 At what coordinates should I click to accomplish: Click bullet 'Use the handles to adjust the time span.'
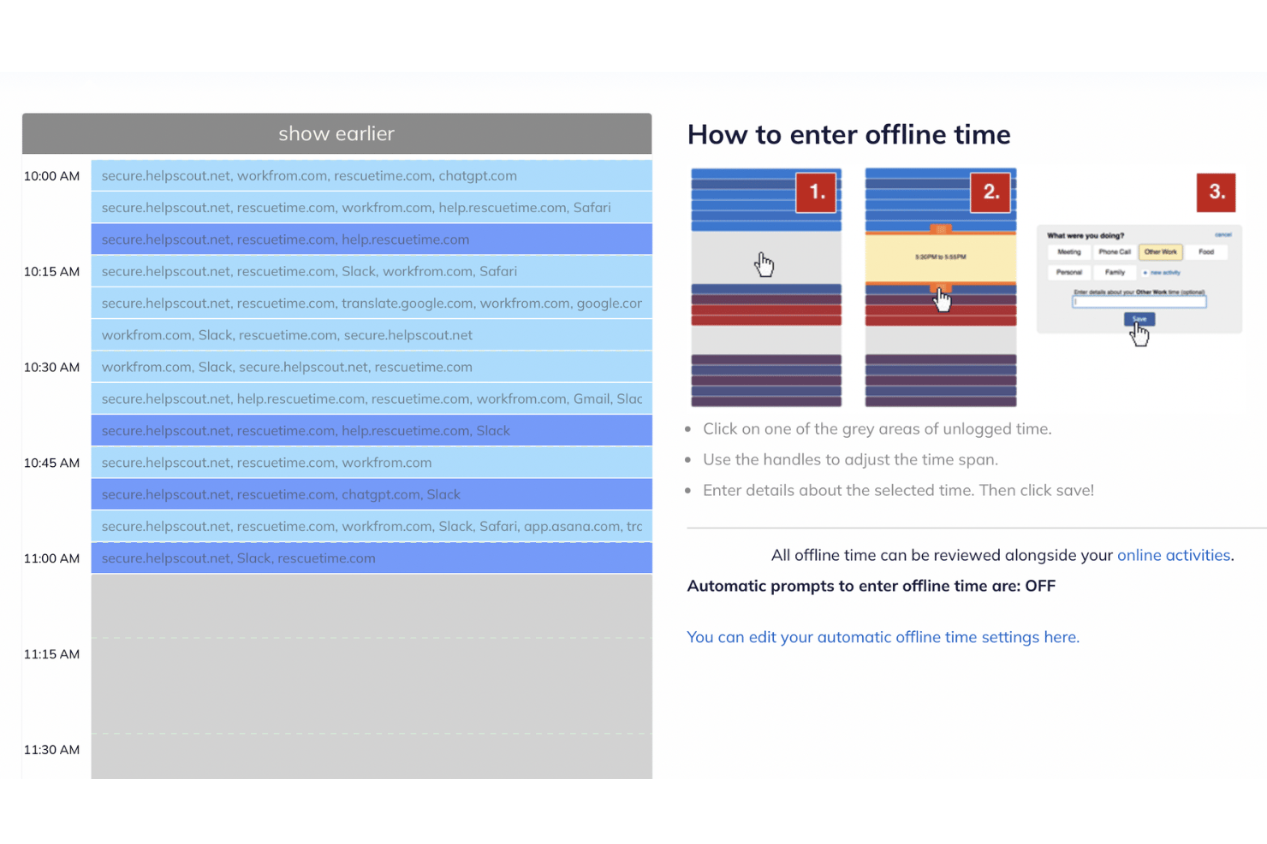(850, 459)
